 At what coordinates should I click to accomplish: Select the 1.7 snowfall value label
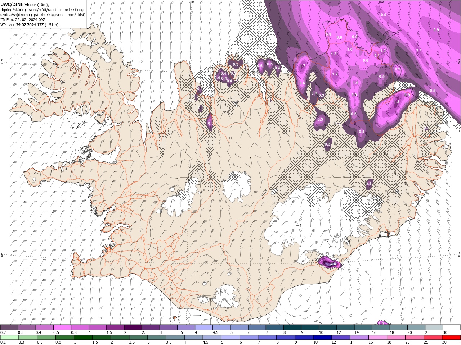coord(303,66)
